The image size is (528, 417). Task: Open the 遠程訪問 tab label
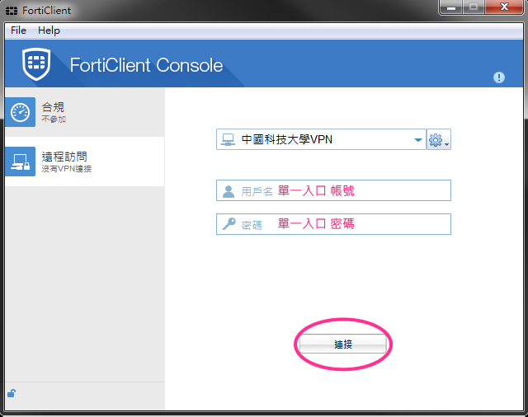point(64,157)
